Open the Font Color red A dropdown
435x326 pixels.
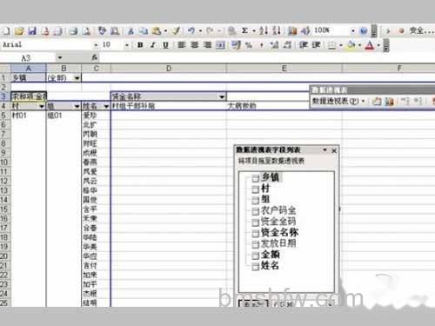pos(378,45)
